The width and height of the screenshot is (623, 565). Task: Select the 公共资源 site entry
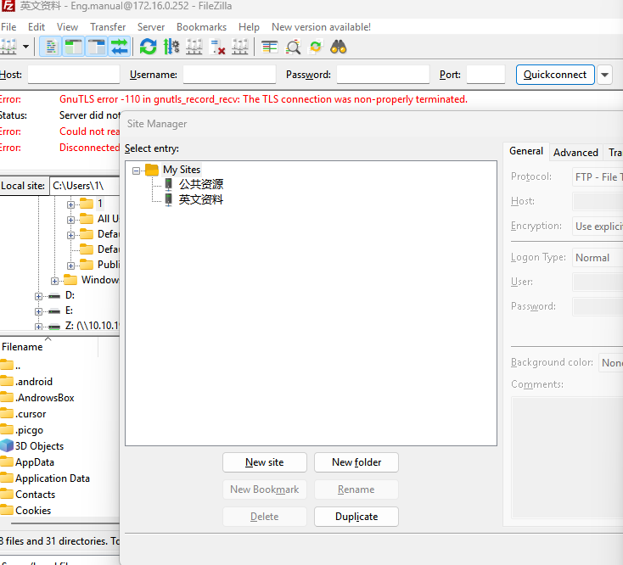point(200,184)
